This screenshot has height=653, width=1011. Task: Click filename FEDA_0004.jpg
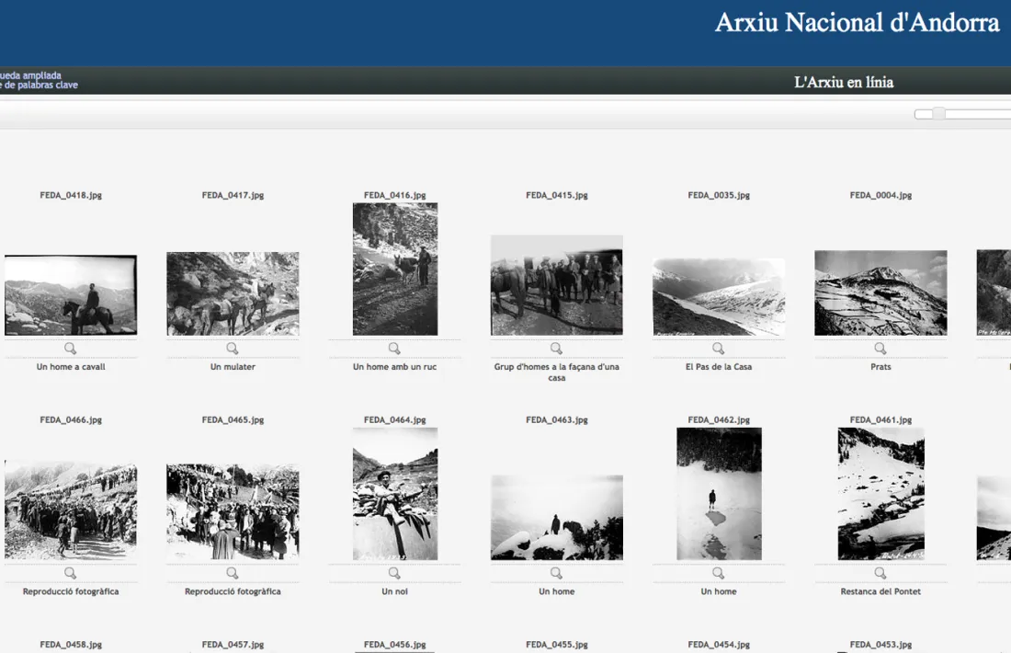880,195
